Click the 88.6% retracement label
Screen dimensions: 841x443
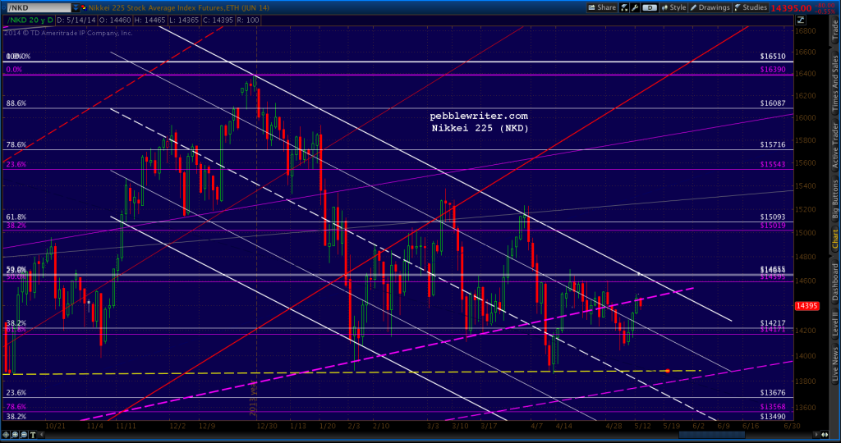tap(16, 103)
